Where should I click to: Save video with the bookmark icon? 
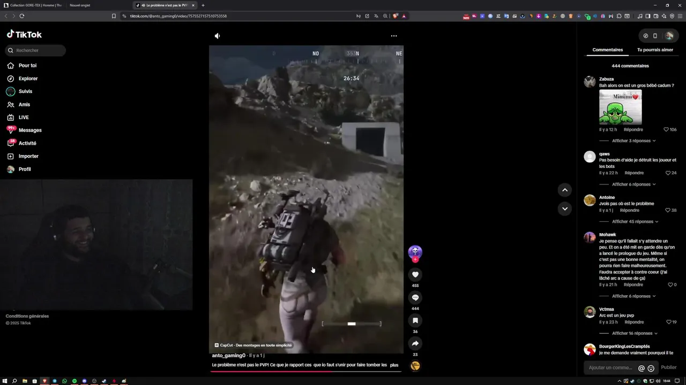tap(415, 320)
